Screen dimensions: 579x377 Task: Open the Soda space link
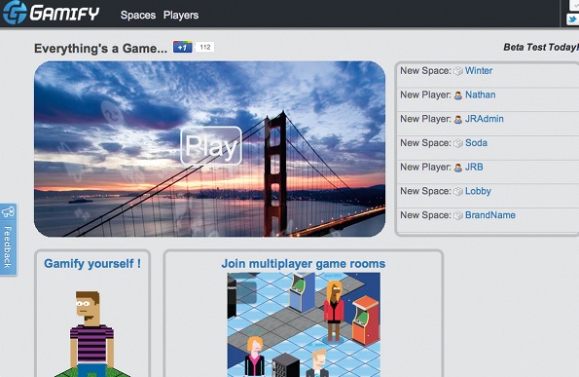tap(477, 142)
